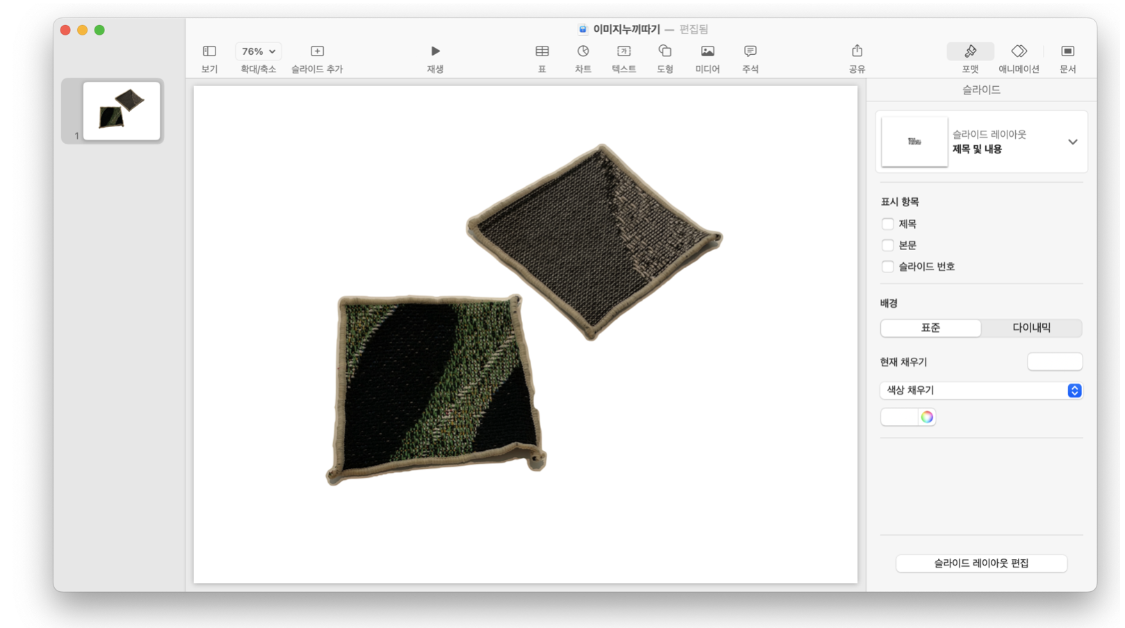
Task: Enable the 슬라이드 번호 checkbox
Action: 888,267
